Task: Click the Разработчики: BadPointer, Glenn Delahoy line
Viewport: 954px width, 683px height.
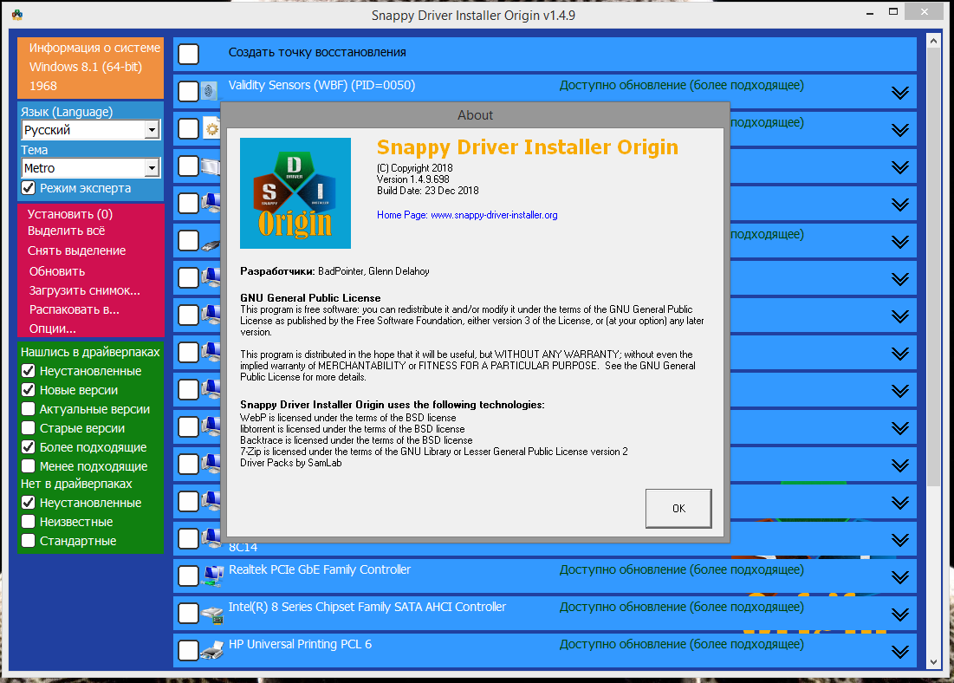Action: click(x=334, y=271)
